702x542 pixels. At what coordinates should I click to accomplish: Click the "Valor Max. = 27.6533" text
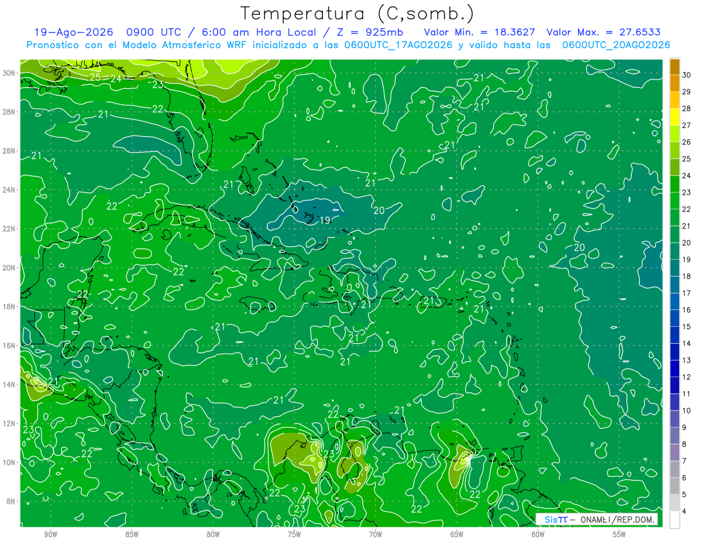coord(604,33)
